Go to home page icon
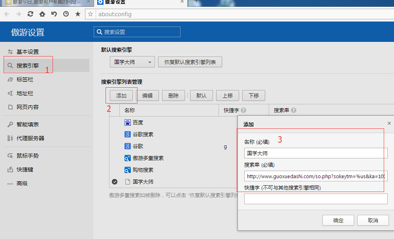The width and height of the screenshot is (394, 239). [x=42, y=14]
